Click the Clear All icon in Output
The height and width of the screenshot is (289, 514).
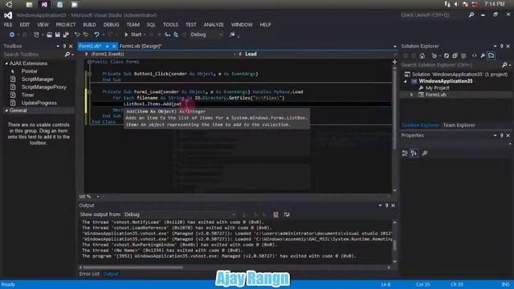pyautogui.click(x=275, y=214)
